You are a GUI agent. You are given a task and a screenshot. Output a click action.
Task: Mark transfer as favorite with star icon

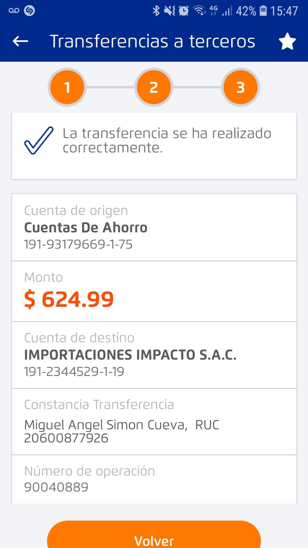pos(287,41)
